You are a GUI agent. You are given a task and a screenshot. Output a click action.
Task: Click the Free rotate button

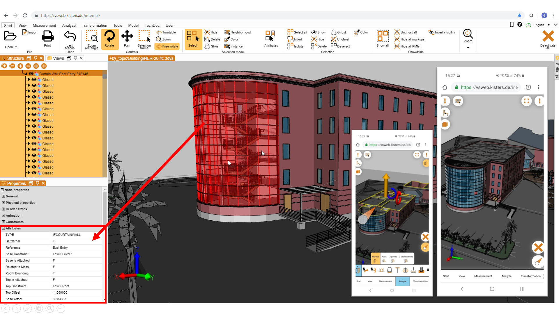pyautogui.click(x=167, y=46)
